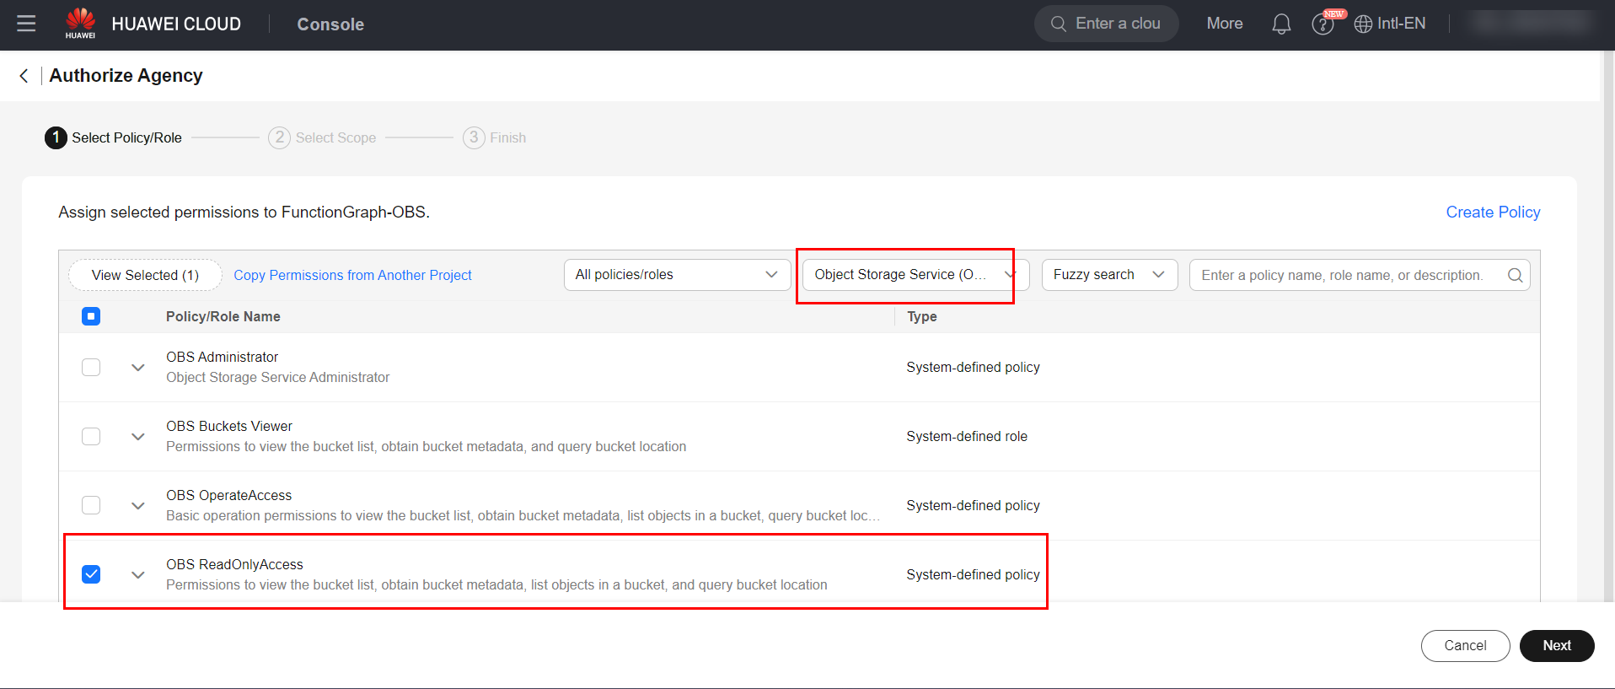Open the More menu in header
Viewport: 1615px width, 689px height.
[1224, 24]
